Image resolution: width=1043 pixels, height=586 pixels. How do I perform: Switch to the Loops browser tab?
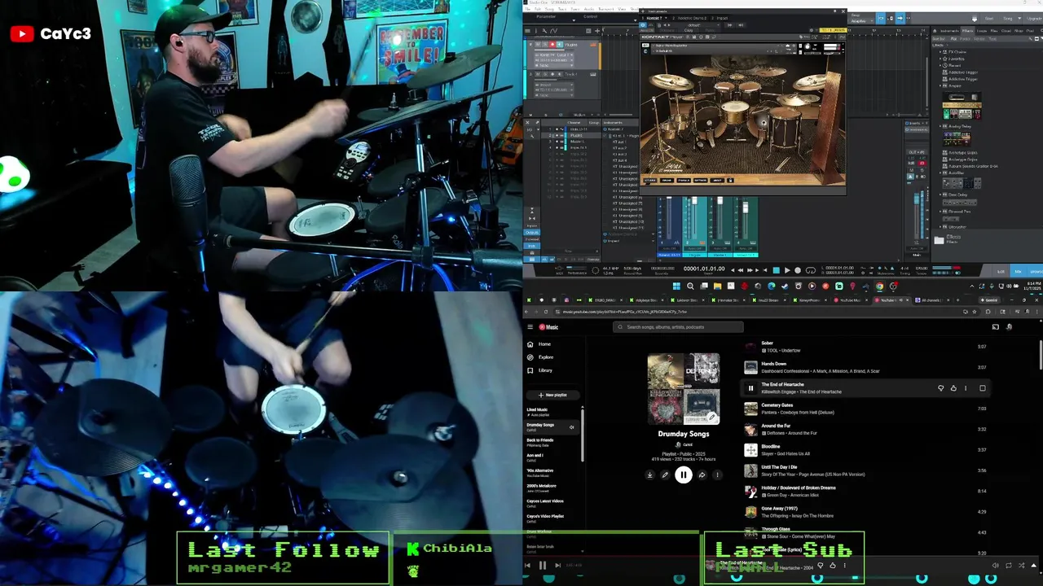(982, 31)
